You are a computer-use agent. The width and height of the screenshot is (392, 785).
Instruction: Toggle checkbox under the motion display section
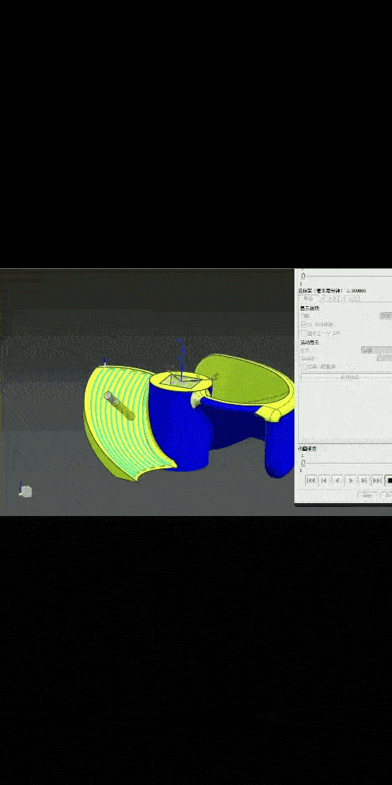point(304,367)
